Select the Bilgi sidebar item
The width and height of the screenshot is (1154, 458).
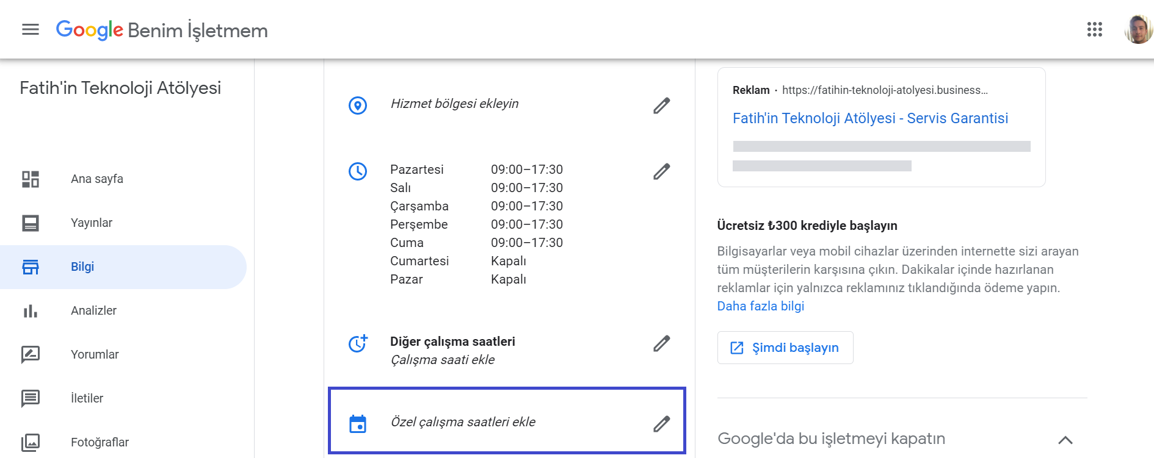tap(82, 267)
